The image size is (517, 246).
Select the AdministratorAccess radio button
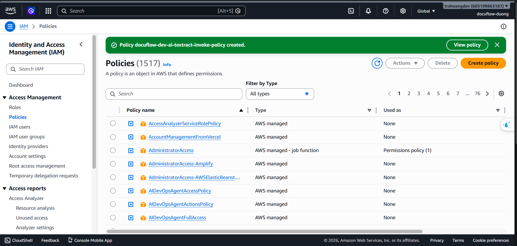(113, 150)
